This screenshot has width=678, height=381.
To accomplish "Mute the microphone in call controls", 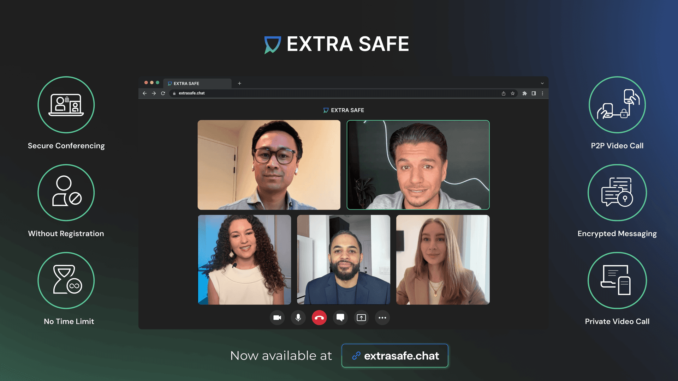I will (298, 317).
